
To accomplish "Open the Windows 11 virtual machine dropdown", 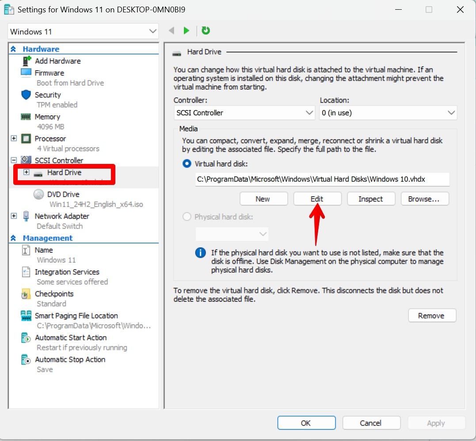I will [83, 31].
